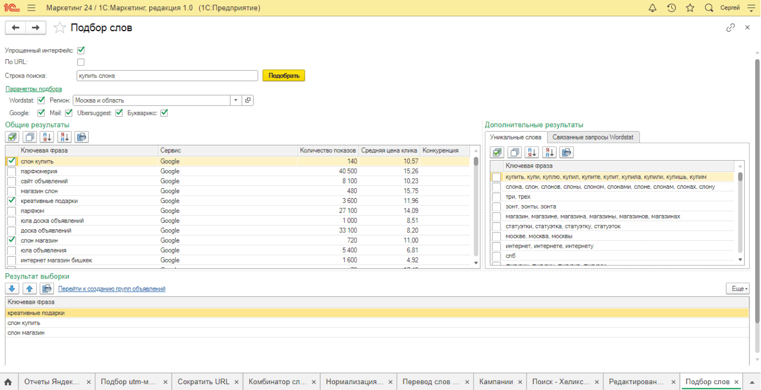The height and width of the screenshot is (390, 761).
Task: Add page to favorites star near title
Action: (x=60, y=27)
